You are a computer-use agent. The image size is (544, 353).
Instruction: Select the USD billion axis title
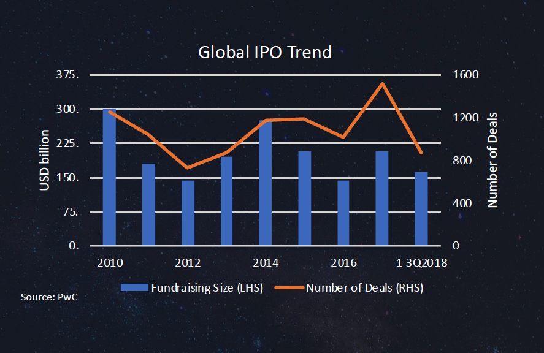45,161
